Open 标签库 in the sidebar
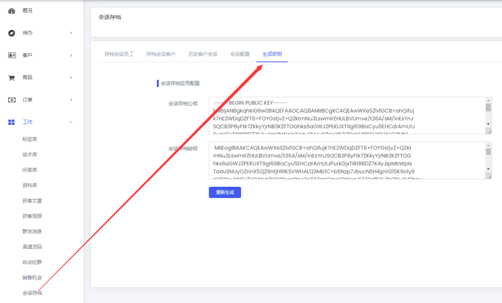Screen dimensions: 502x303 pyautogui.click(x=30, y=139)
